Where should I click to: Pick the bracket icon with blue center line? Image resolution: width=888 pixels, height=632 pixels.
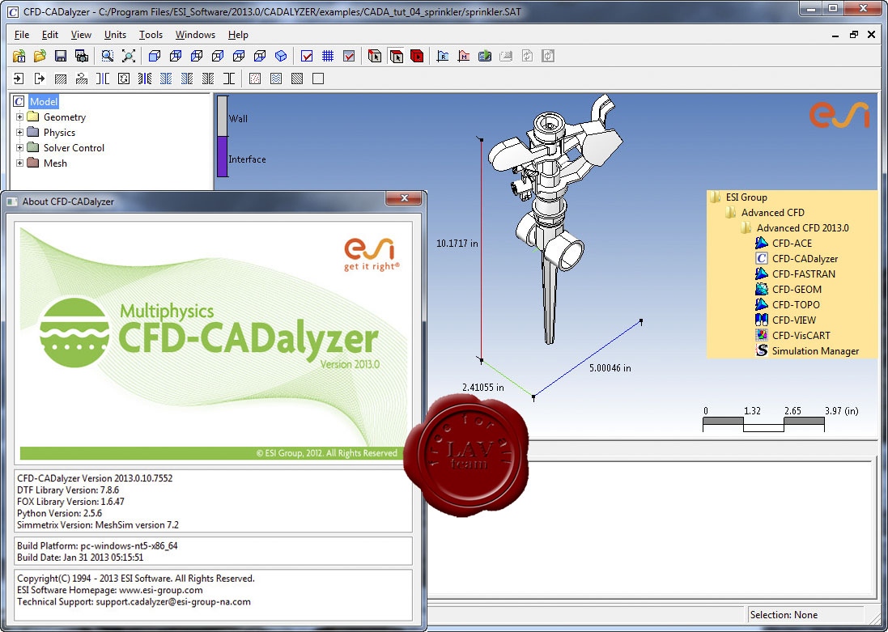[x=103, y=78]
